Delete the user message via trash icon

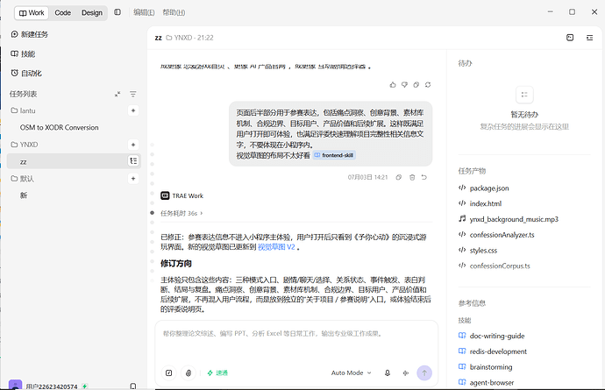point(412,177)
